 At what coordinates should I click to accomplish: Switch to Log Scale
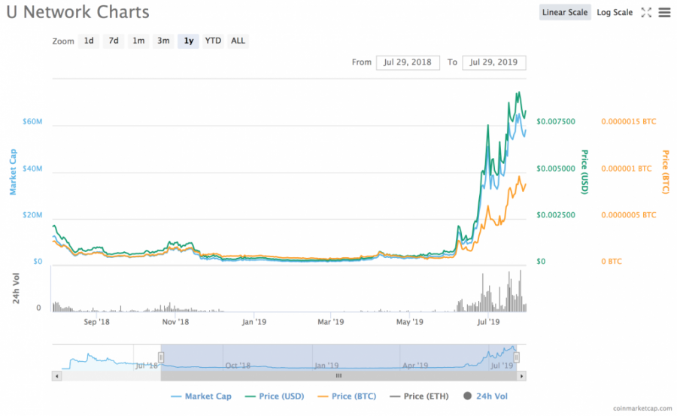pyautogui.click(x=615, y=13)
